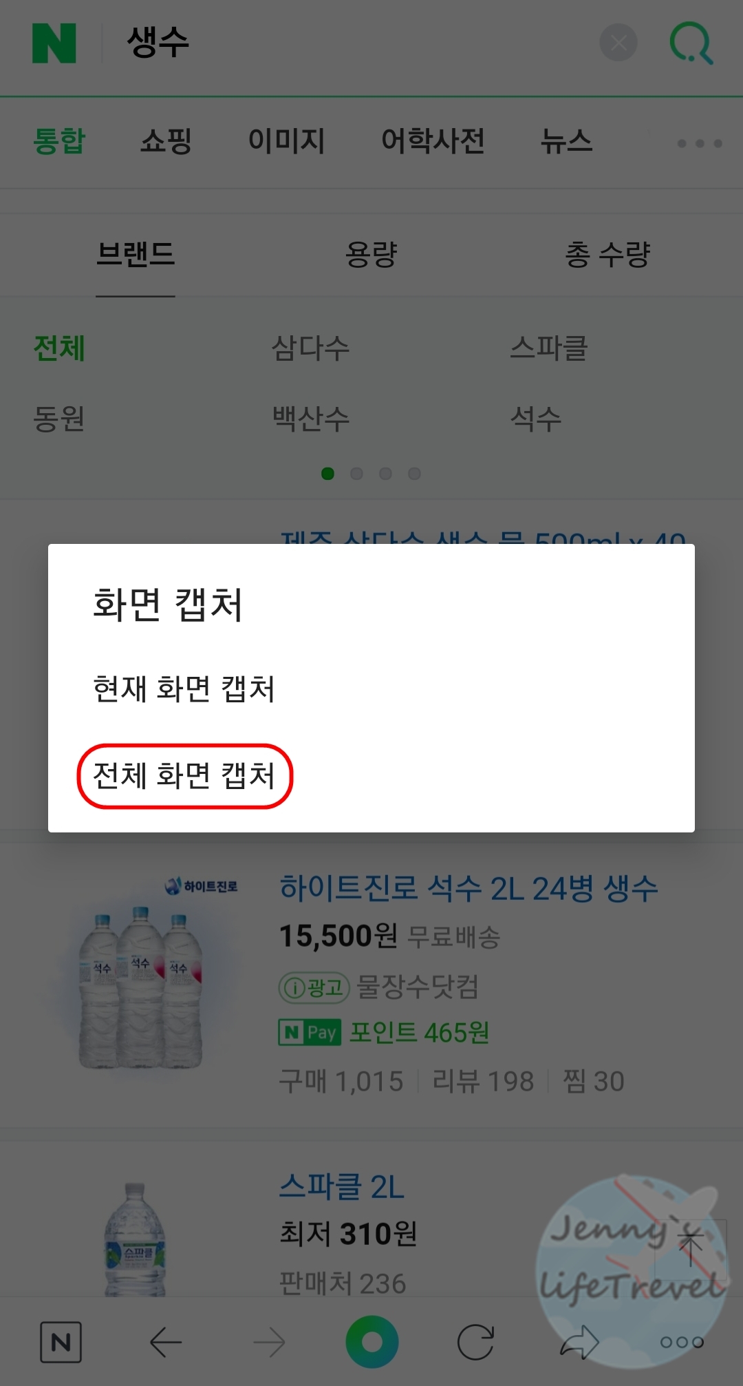Image resolution: width=743 pixels, height=1386 pixels.
Task: Tap the green circle Greendot button
Action: click(x=372, y=1342)
